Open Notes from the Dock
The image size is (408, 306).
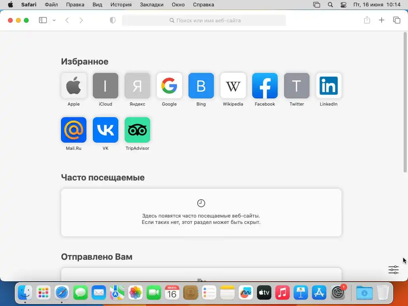(228, 293)
